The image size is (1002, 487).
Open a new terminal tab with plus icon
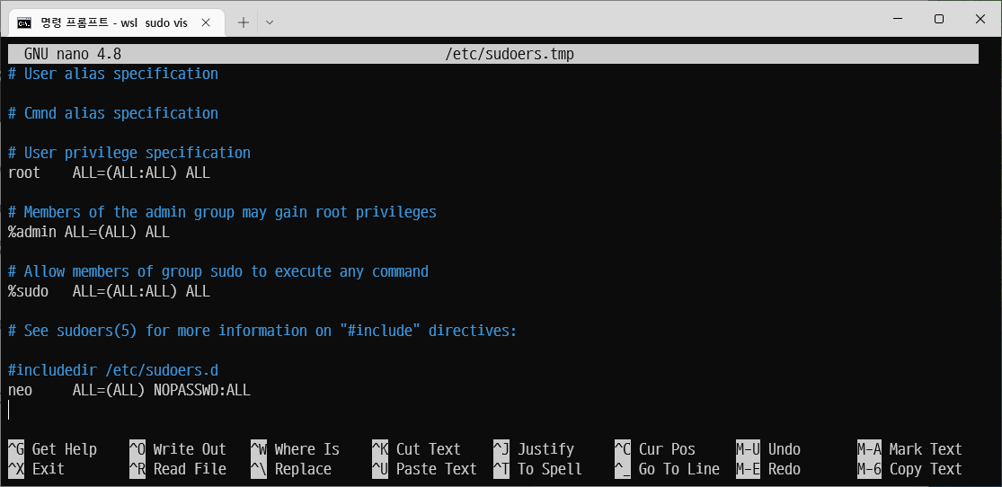(243, 22)
